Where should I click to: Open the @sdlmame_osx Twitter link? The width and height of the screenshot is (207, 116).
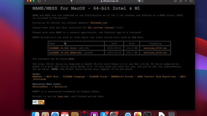click(x=99, y=23)
